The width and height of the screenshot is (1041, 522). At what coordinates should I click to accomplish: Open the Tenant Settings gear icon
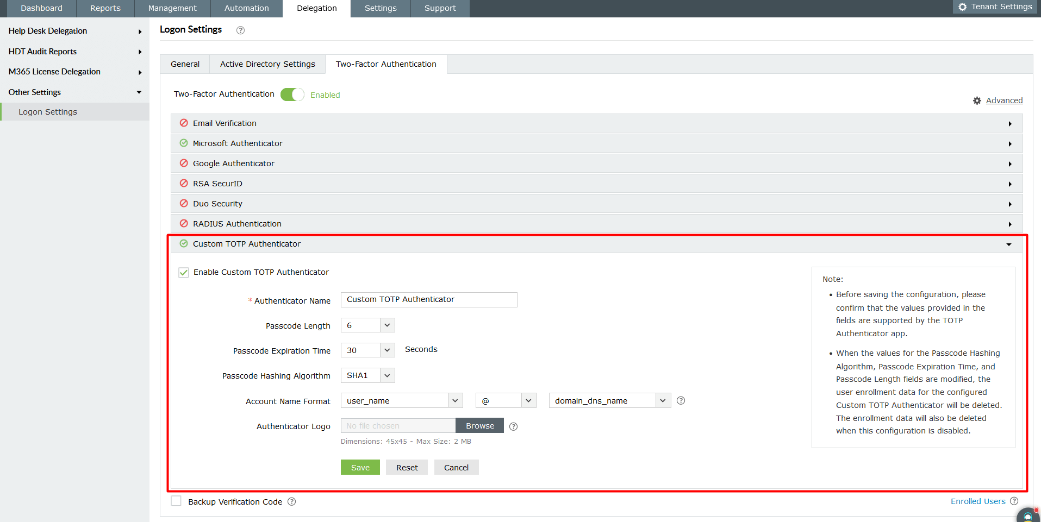(962, 7)
